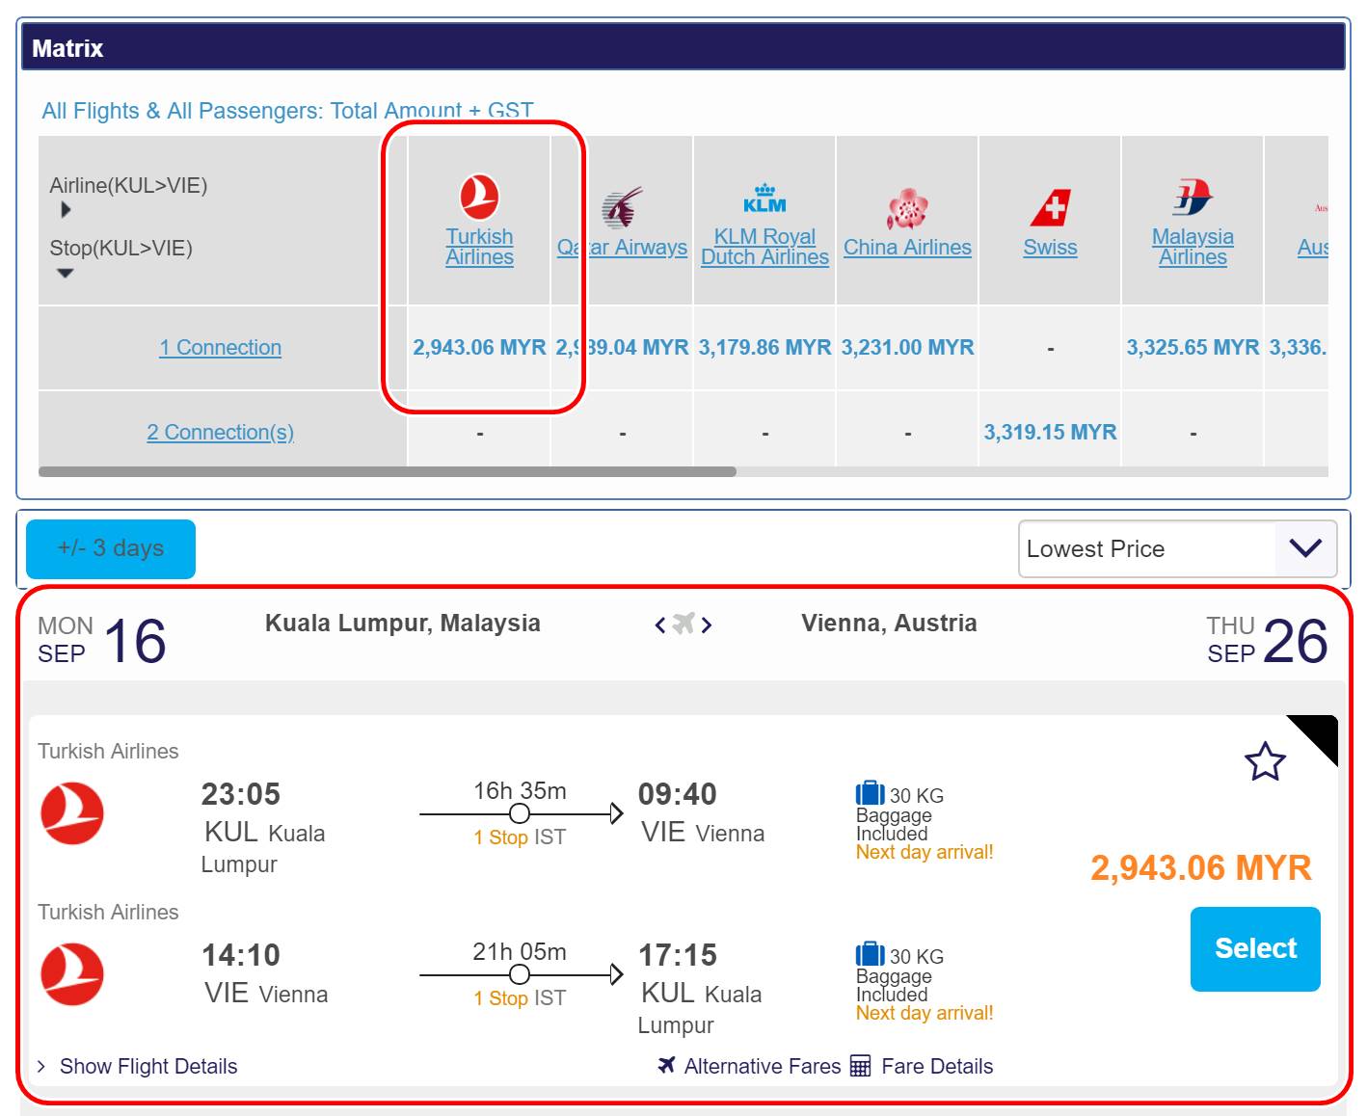Click the Qatar Airways oryx logo
Image resolution: width=1367 pixels, height=1116 pixels.
click(x=623, y=208)
